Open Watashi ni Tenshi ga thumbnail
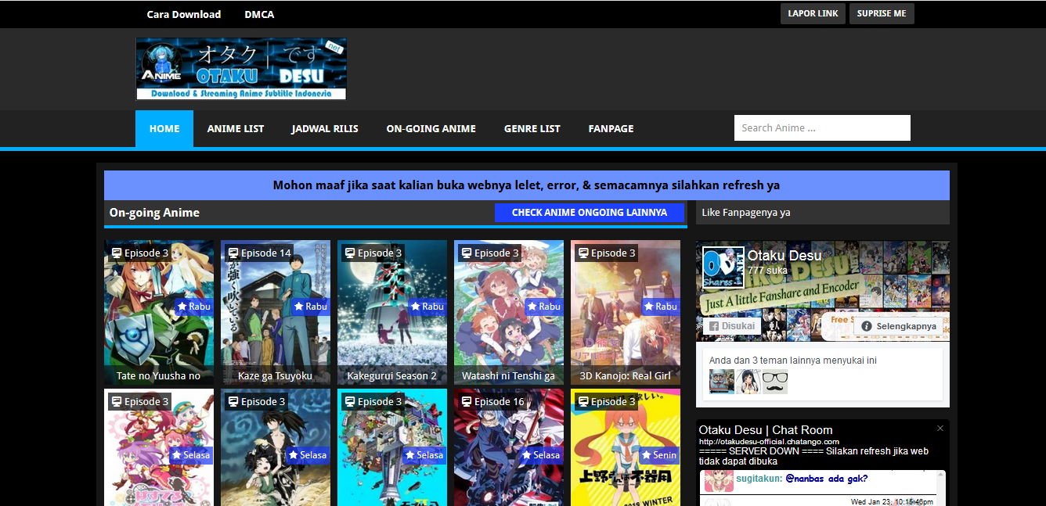The image size is (1046, 506). (x=509, y=313)
